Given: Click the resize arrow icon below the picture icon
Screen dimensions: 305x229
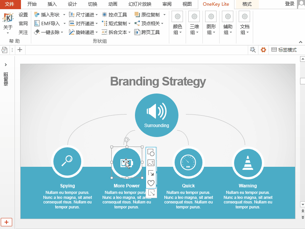Looking at the screenshot, I should click(x=151, y=173).
